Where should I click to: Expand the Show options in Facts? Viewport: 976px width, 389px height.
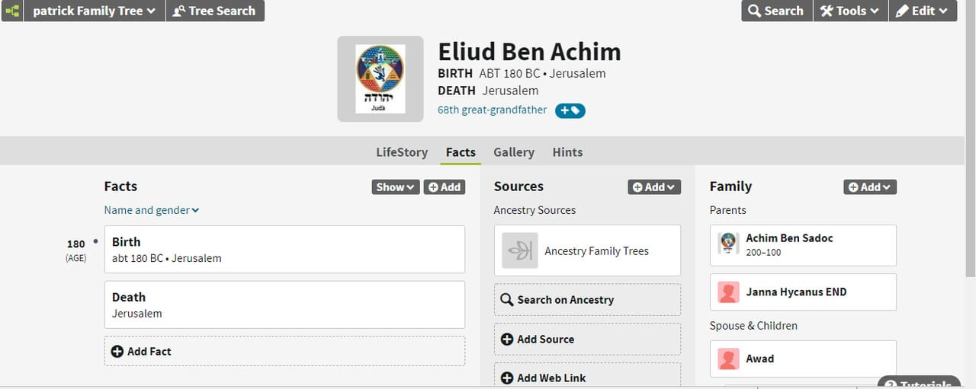click(x=395, y=187)
